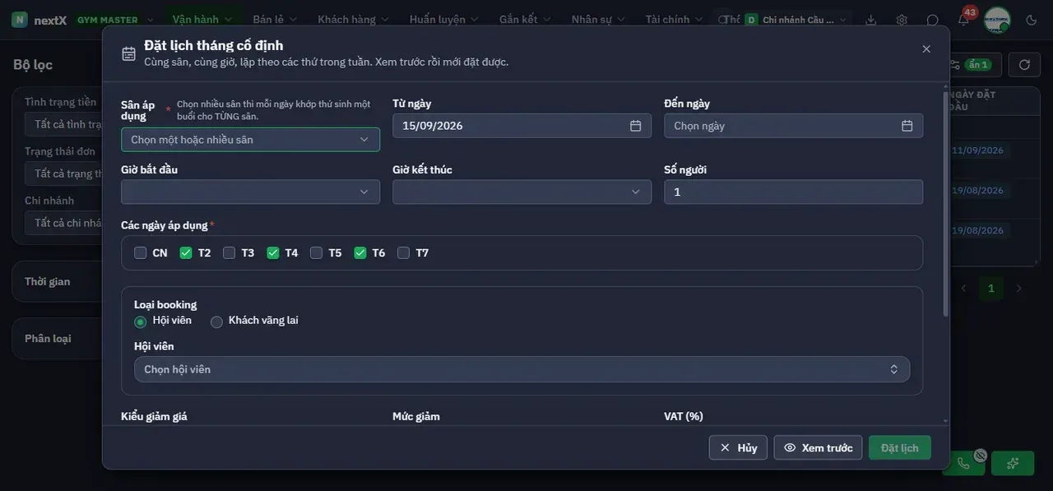Check the T7 day checkbox

coord(404,253)
